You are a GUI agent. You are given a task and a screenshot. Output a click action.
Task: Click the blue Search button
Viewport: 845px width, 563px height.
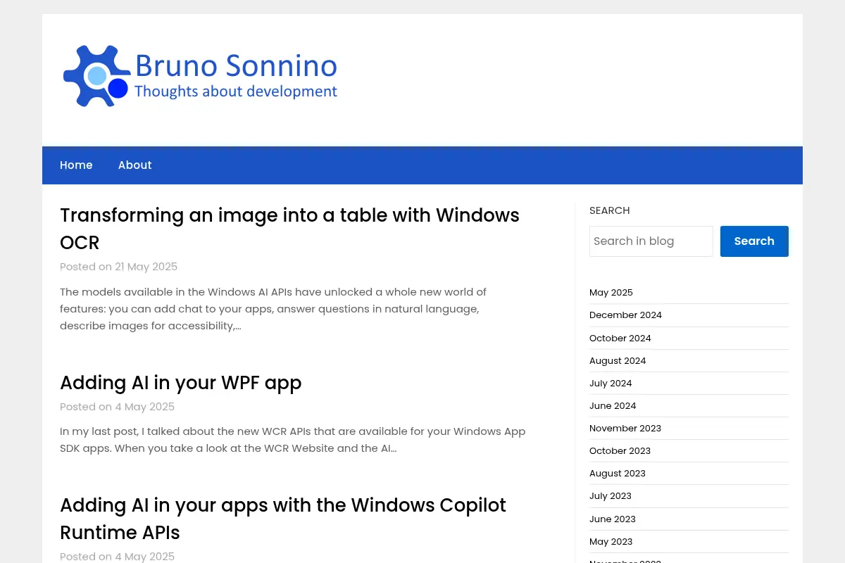[754, 241]
